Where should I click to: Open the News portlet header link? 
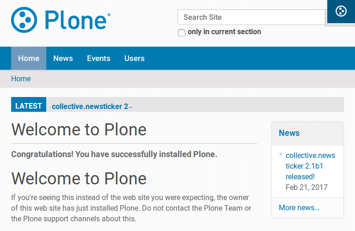(x=289, y=133)
